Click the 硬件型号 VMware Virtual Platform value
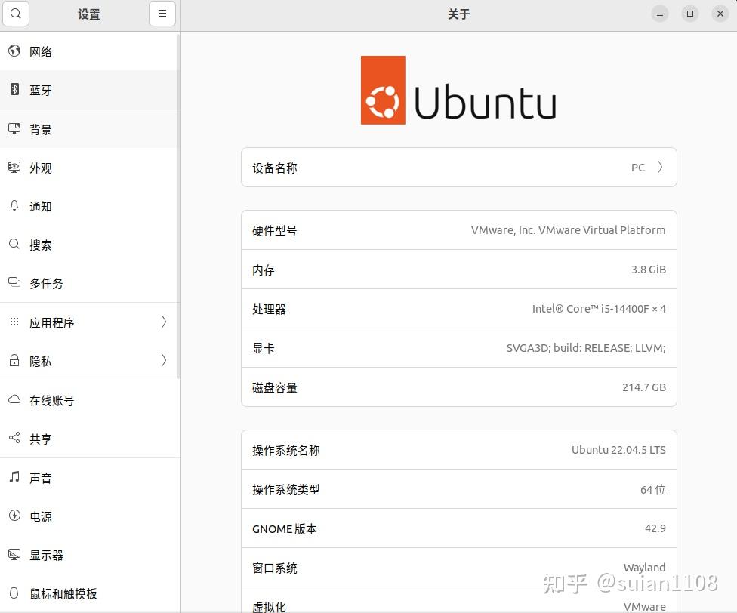This screenshot has width=737, height=613. click(x=569, y=230)
